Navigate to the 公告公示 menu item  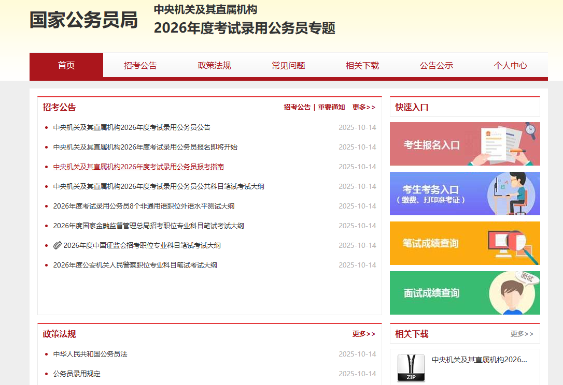point(436,65)
